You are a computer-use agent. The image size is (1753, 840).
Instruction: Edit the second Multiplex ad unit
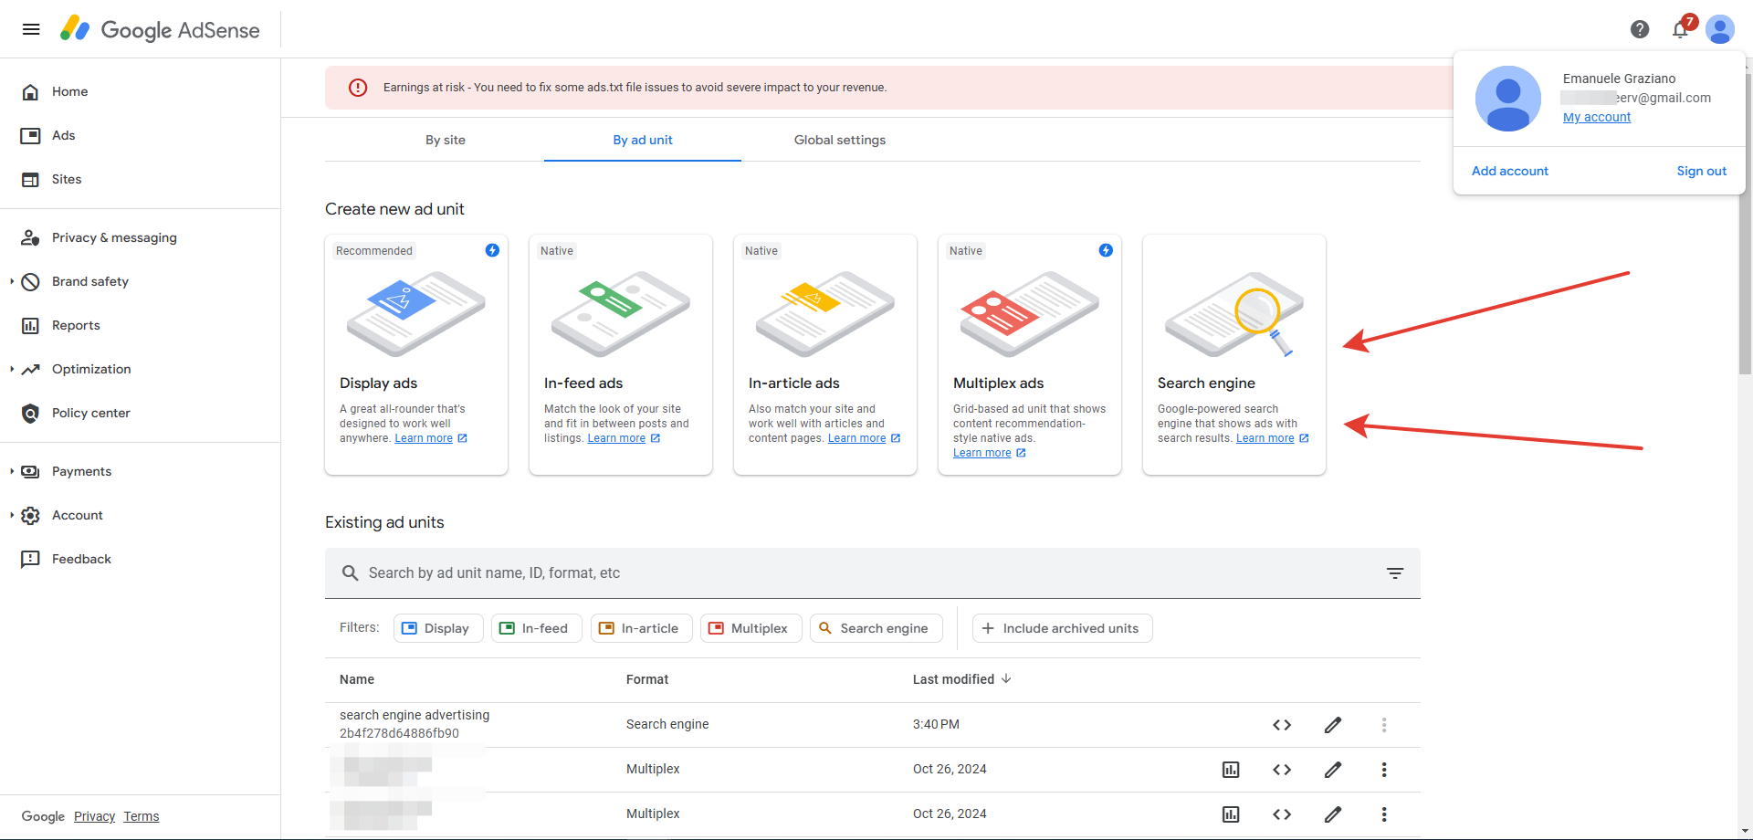tap(1333, 814)
